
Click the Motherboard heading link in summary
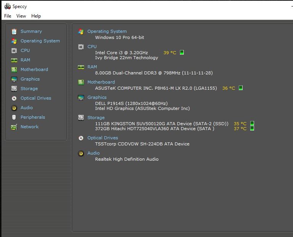tap(101, 82)
